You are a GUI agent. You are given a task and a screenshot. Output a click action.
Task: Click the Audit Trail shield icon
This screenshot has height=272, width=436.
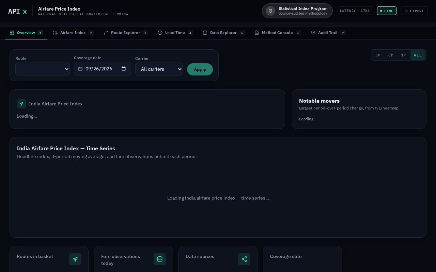(313, 33)
